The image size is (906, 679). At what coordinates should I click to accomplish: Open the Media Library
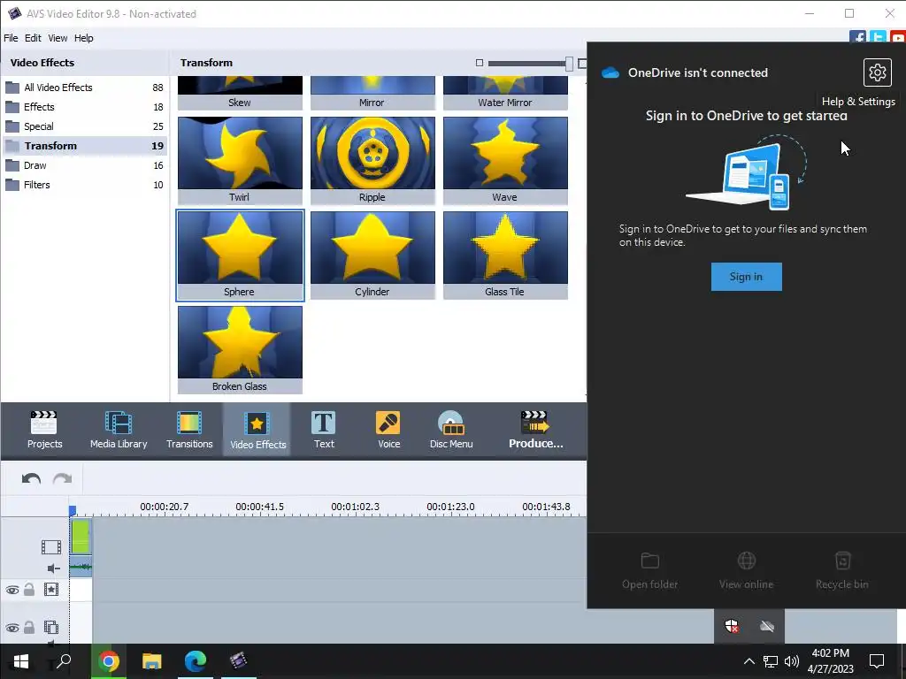coord(119,431)
